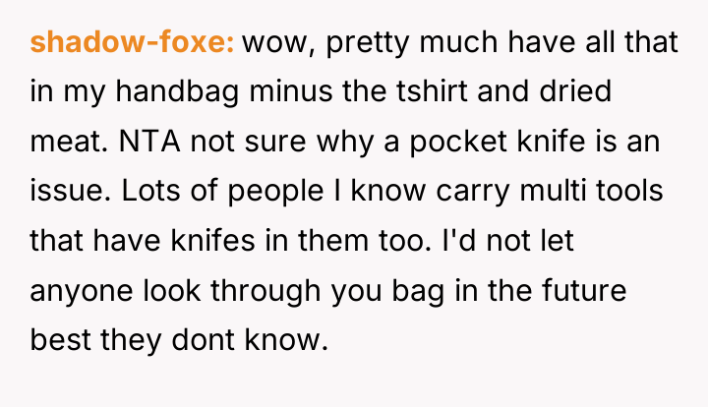Click the word "people" in line four
Image resolution: width=708 pixels, height=407 pixels.
275,192
